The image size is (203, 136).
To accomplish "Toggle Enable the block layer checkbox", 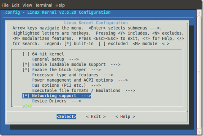I will (26, 69).
